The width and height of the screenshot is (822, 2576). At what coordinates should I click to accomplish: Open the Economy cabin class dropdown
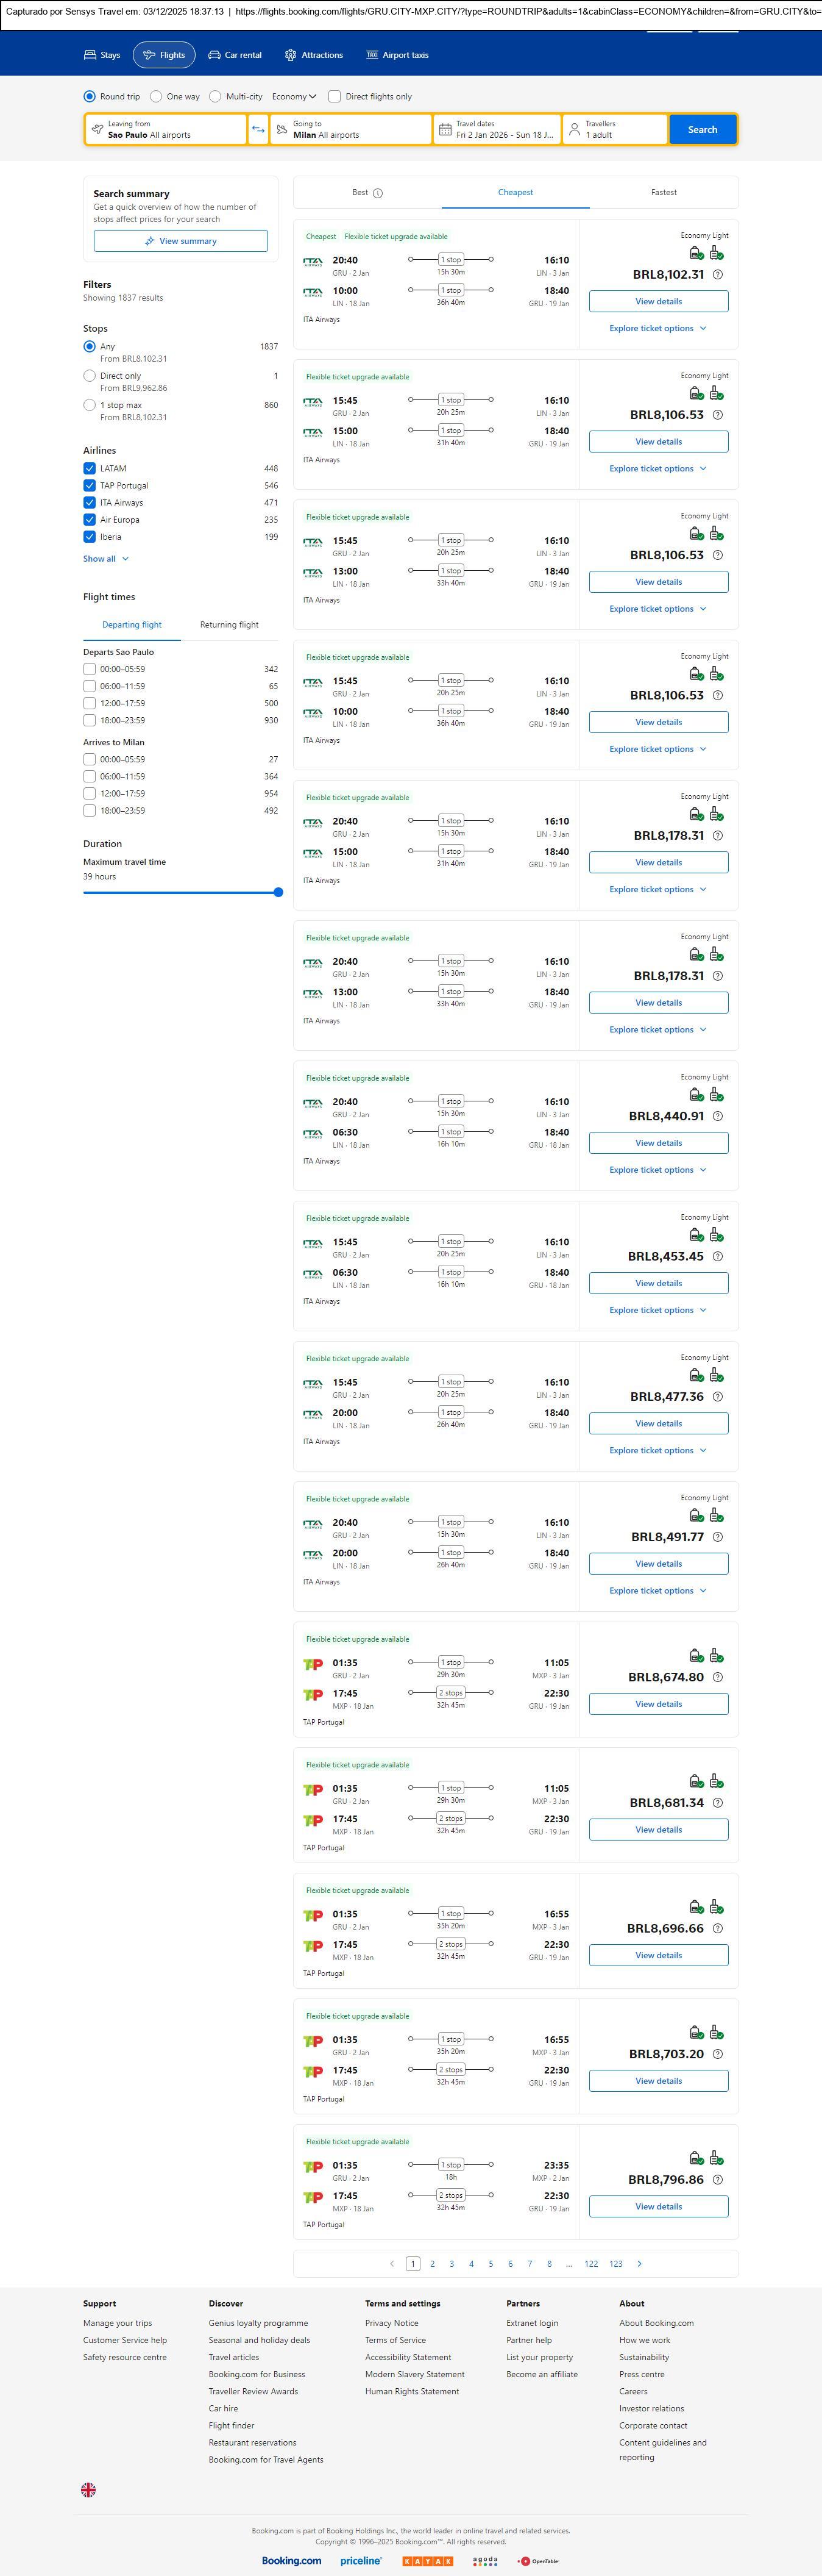click(294, 97)
